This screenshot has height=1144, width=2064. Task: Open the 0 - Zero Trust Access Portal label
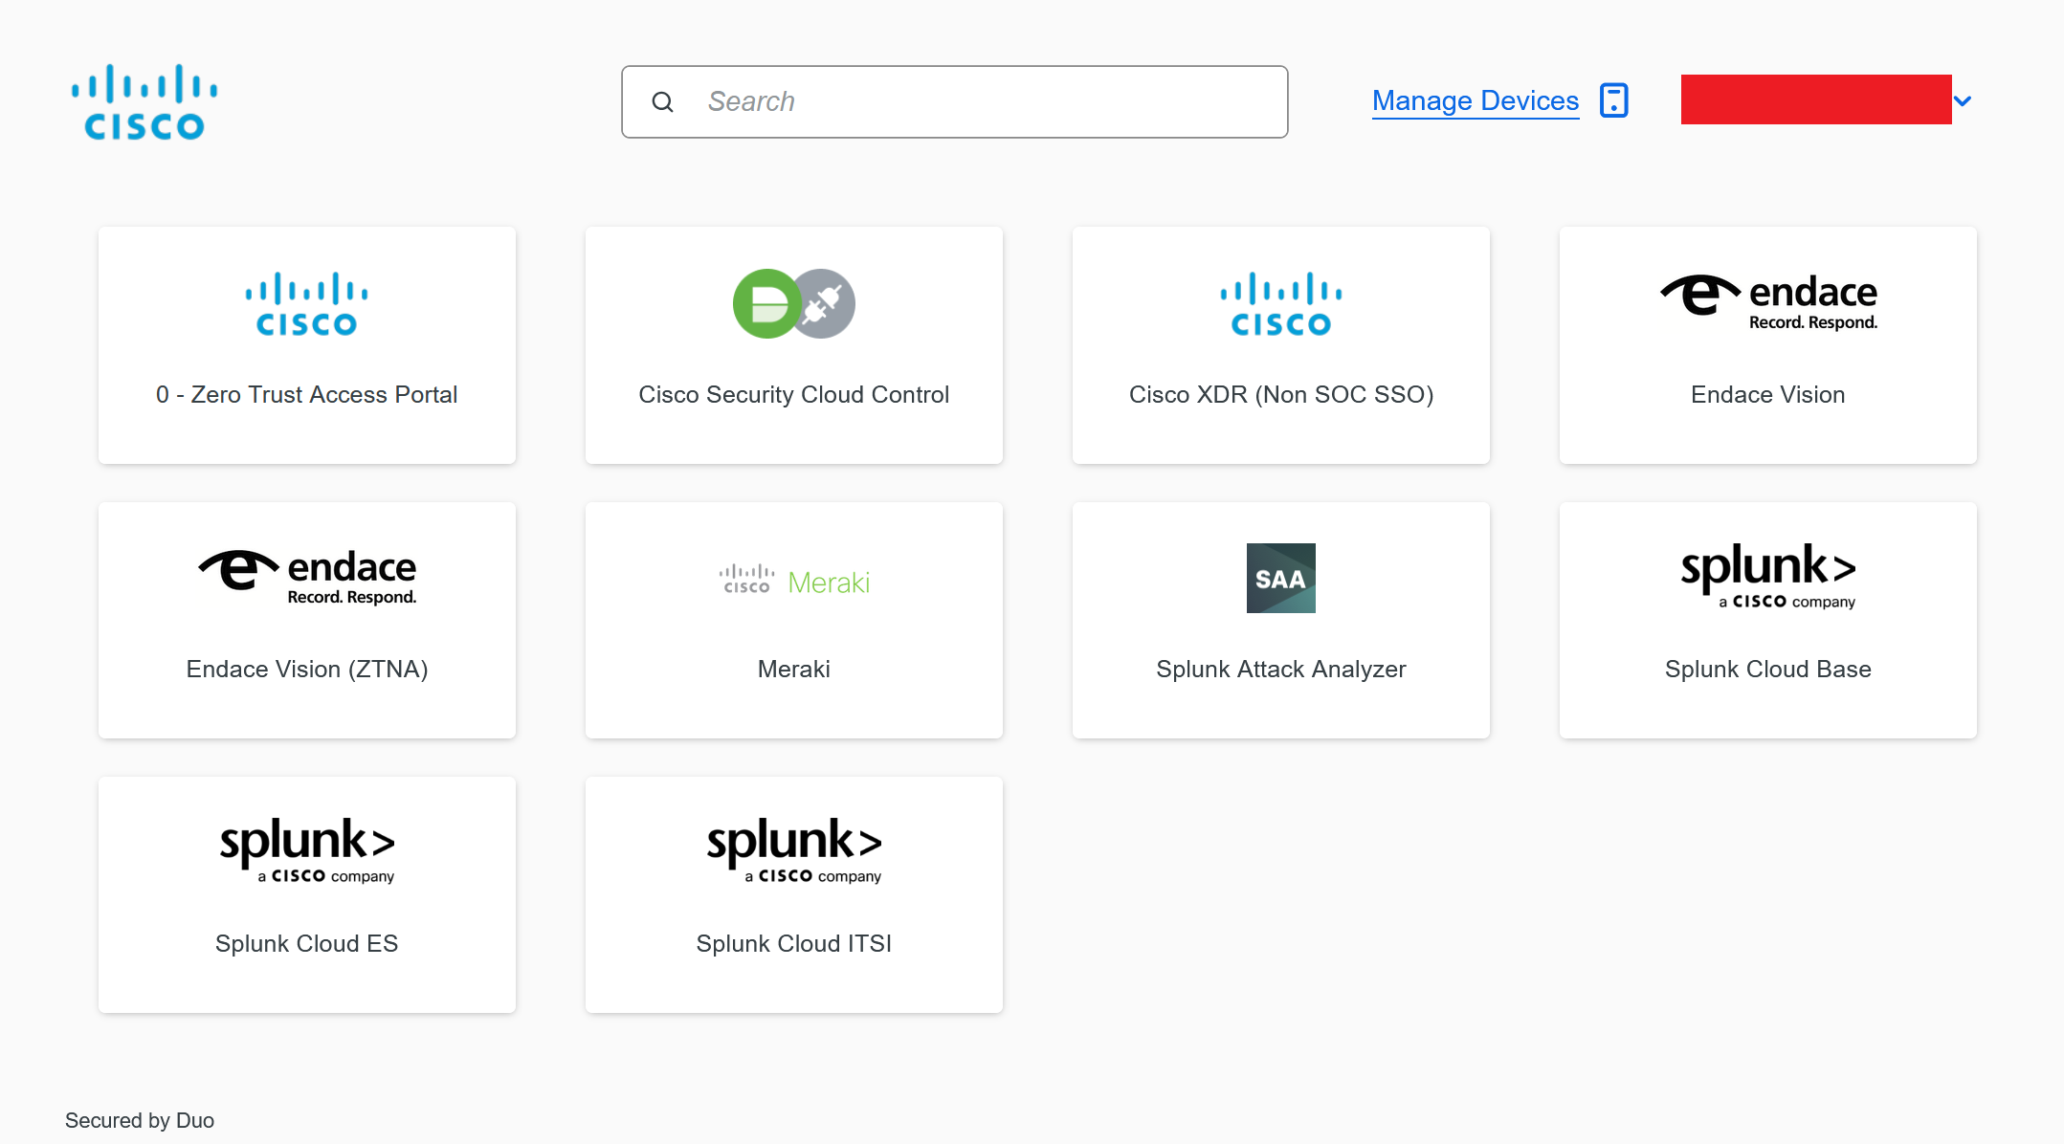tap(306, 395)
